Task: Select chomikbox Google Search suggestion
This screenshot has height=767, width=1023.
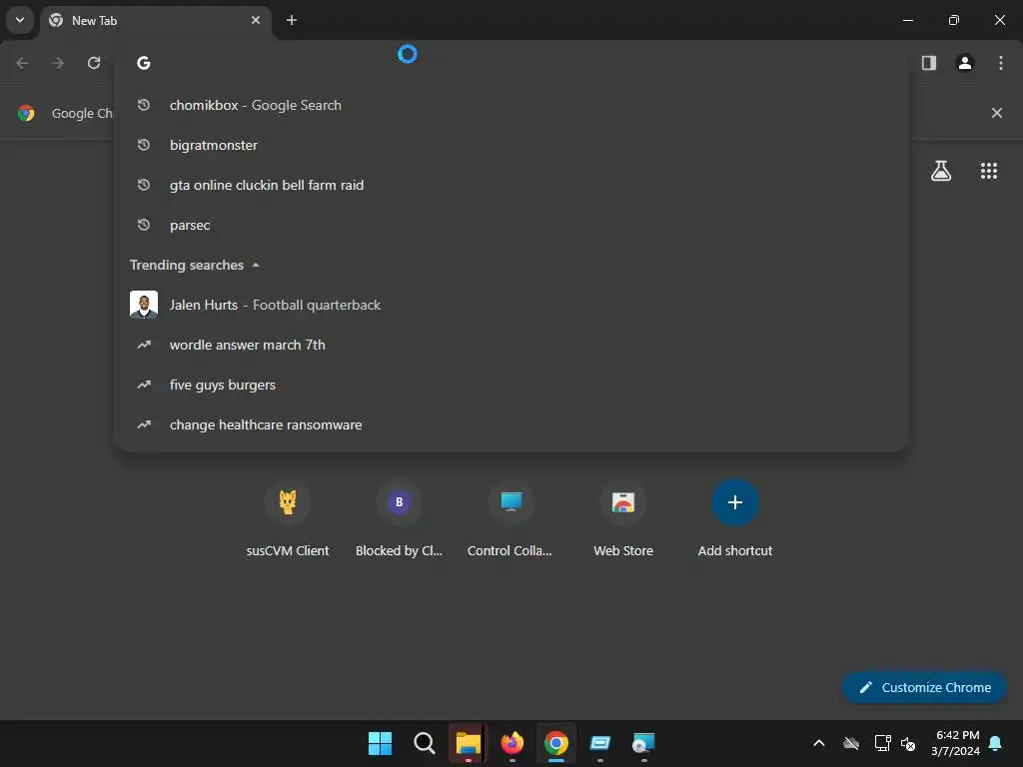Action: coord(511,105)
